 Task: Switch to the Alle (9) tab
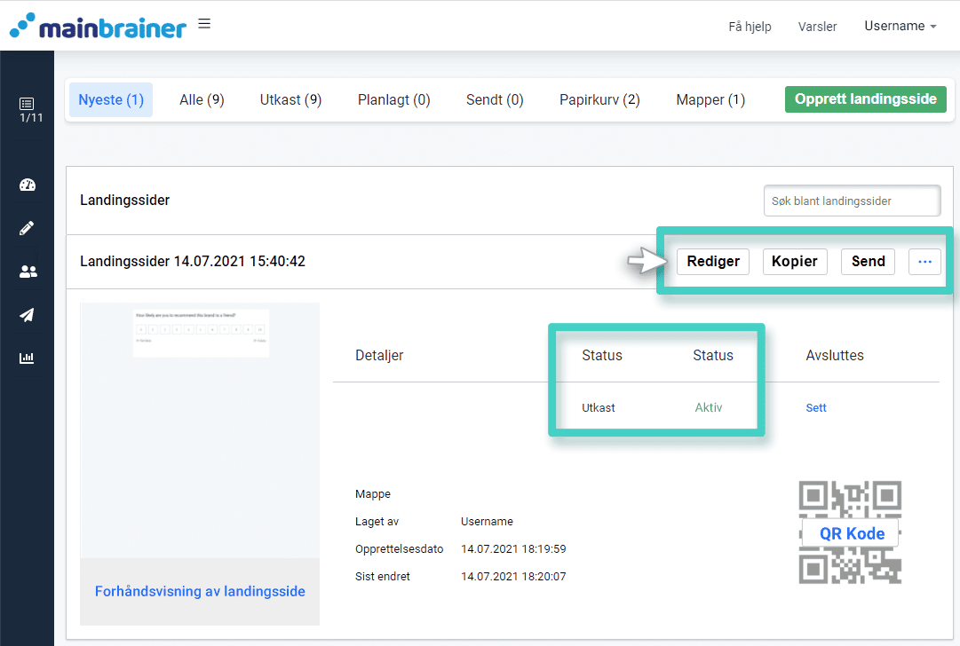(x=202, y=100)
